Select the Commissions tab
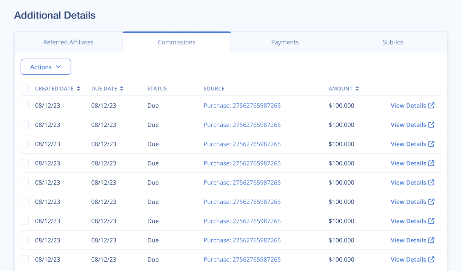Viewport: 462px width, 271px height. pos(177,42)
